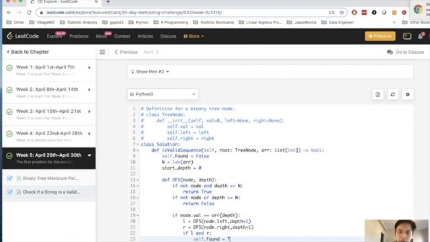Click code line 11 start_depth = 0
Viewport: 430px width, 242px height.
coord(181,168)
